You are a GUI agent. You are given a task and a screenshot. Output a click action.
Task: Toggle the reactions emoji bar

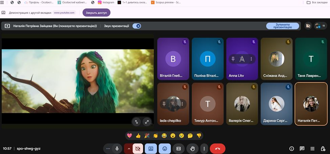coord(165,149)
